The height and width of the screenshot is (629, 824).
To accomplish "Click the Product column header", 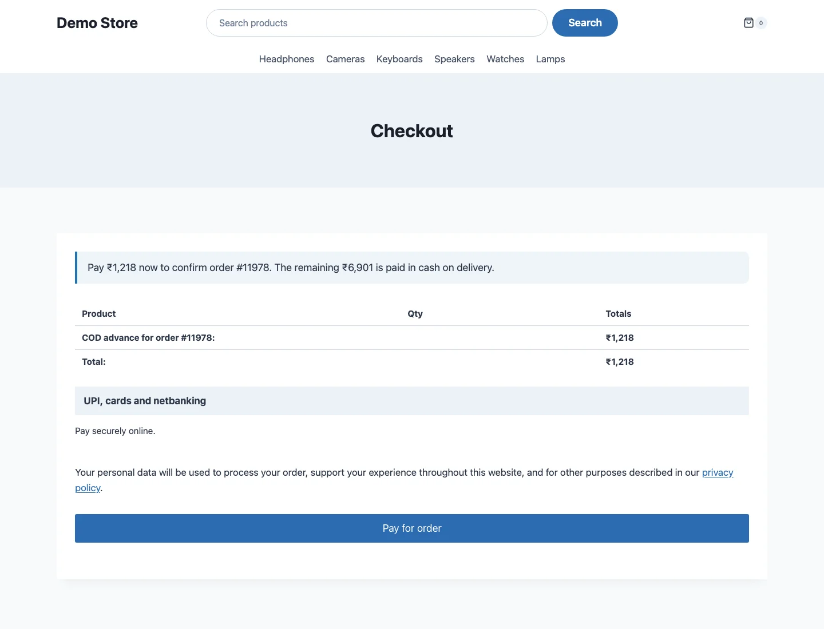I will [99, 313].
